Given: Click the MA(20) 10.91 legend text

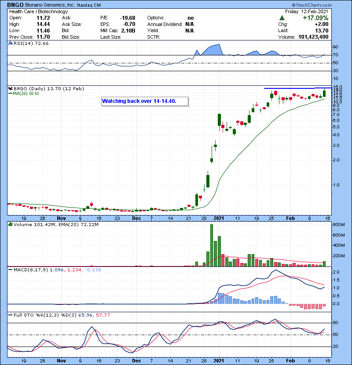Looking at the screenshot, I should (26, 94).
